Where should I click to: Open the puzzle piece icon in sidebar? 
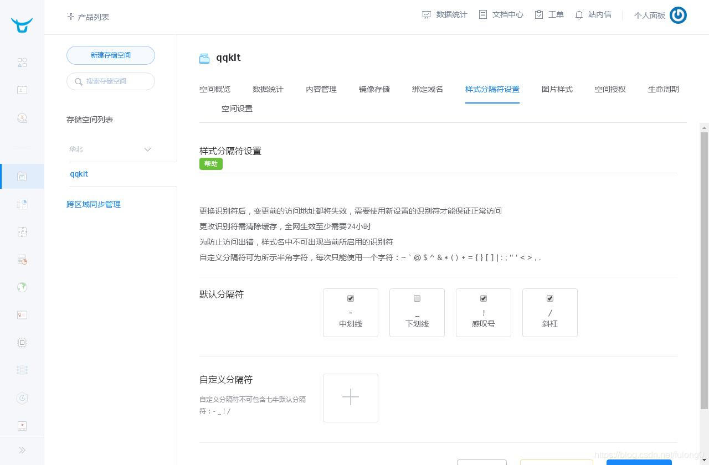click(x=22, y=232)
